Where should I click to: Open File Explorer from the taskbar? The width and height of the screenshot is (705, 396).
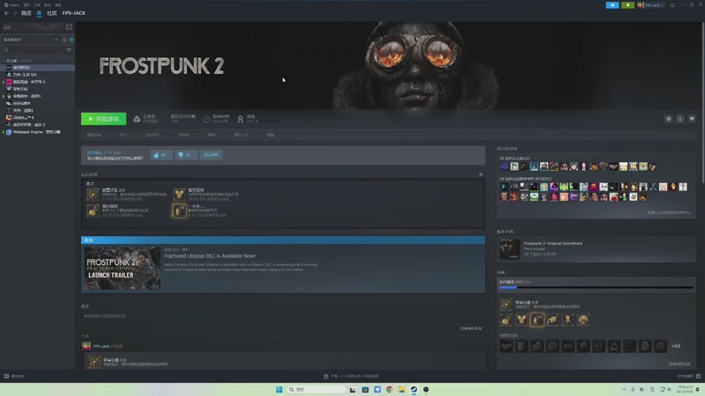(402, 389)
